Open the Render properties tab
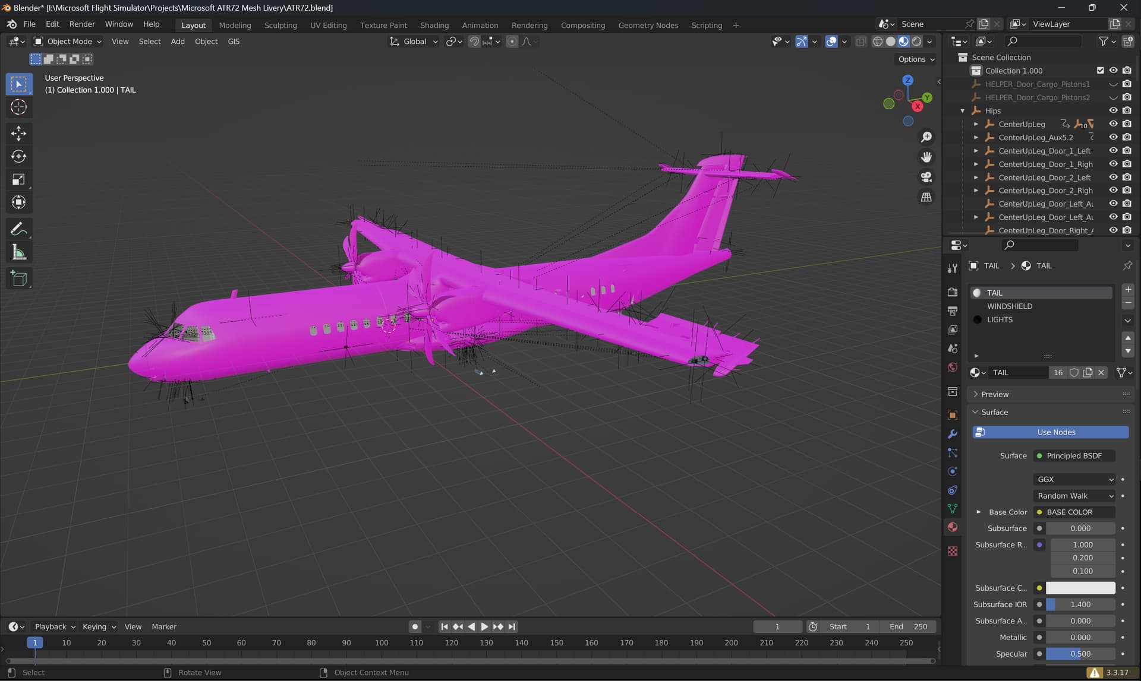The height and width of the screenshot is (681, 1141). (x=953, y=292)
